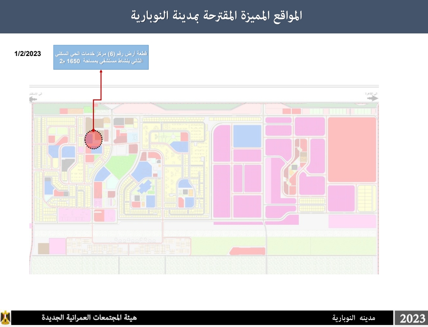Click the 1/2/2023 date label
Viewport: 428px width, 327px height.
27,54
